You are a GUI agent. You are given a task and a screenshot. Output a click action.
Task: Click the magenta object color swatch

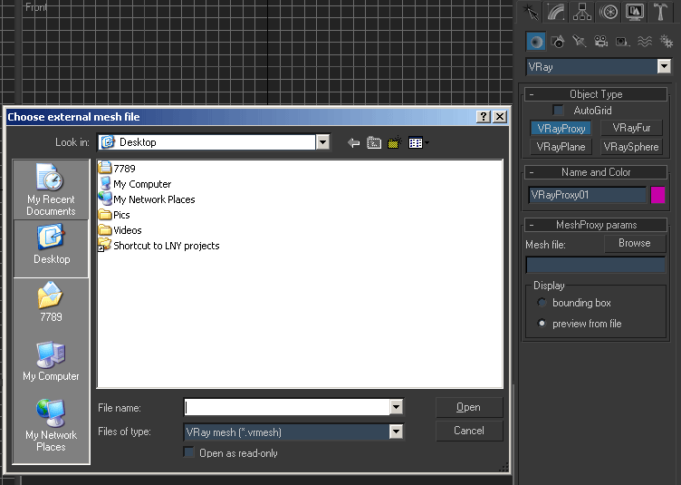tap(658, 195)
